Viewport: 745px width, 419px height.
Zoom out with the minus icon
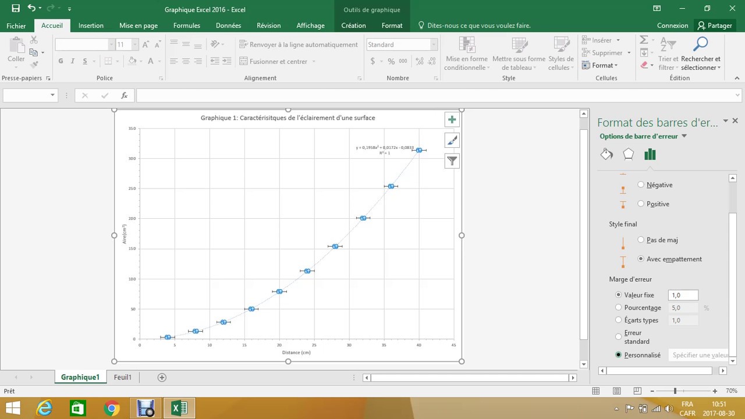pos(652,391)
